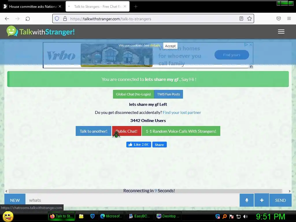This screenshot has width=296, height=222.
Task: Open the TalkwithStranger hamburger menu
Action: click(x=281, y=32)
